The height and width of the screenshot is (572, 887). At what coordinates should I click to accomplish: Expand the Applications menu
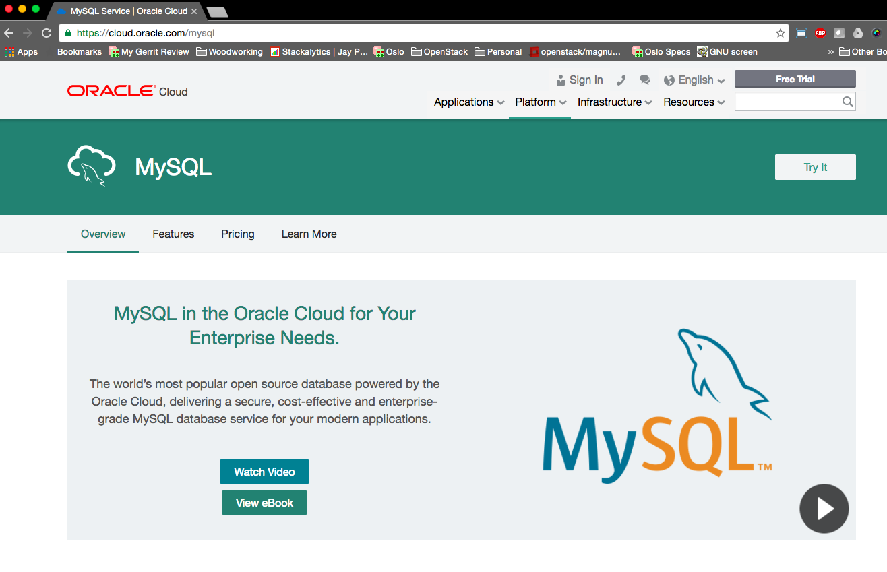(x=469, y=102)
